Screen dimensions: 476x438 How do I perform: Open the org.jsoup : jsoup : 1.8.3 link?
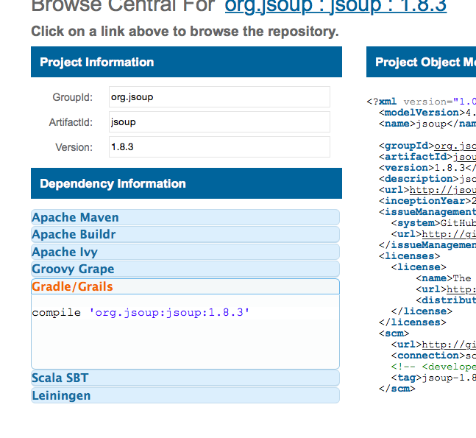[335, 6]
